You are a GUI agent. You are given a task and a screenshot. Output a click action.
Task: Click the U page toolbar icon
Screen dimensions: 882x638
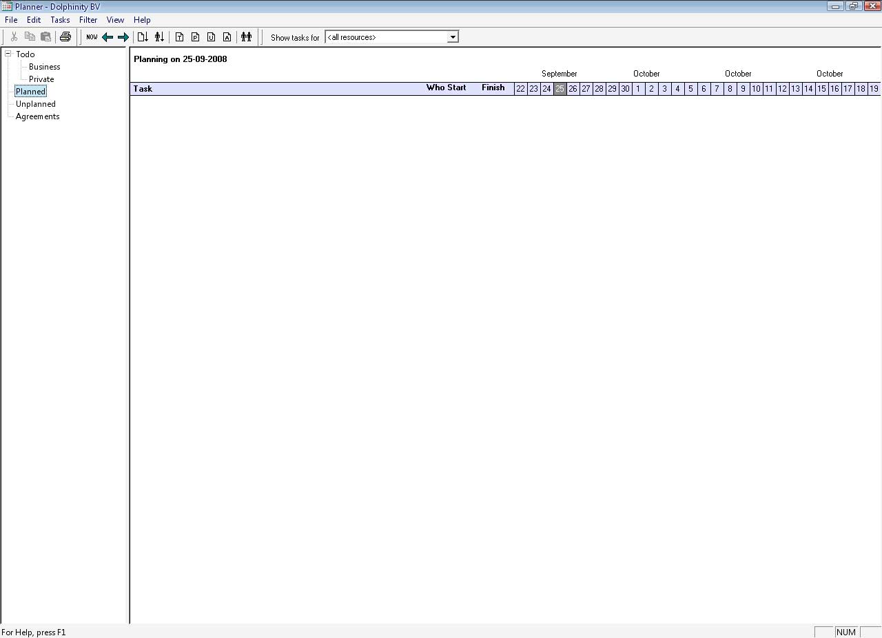(211, 37)
